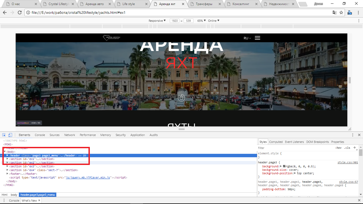Open the Computed styles tab

(276, 142)
